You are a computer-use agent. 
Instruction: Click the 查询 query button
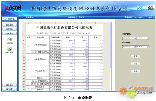[x=136, y=56]
